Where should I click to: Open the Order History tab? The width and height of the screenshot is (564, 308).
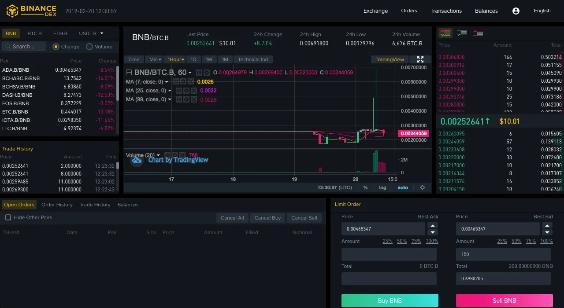[x=57, y=205]
